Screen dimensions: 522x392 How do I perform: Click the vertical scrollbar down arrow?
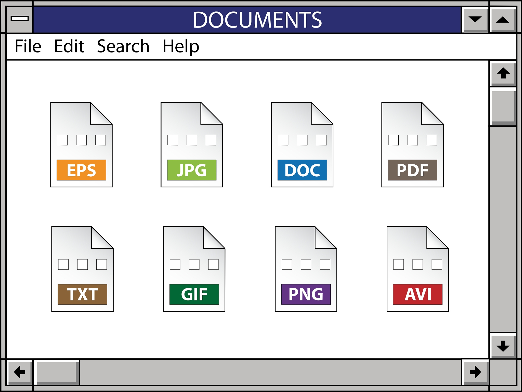click(503, 346)
